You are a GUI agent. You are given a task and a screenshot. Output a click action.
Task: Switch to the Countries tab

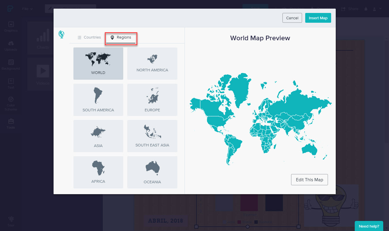coord(89,37)
